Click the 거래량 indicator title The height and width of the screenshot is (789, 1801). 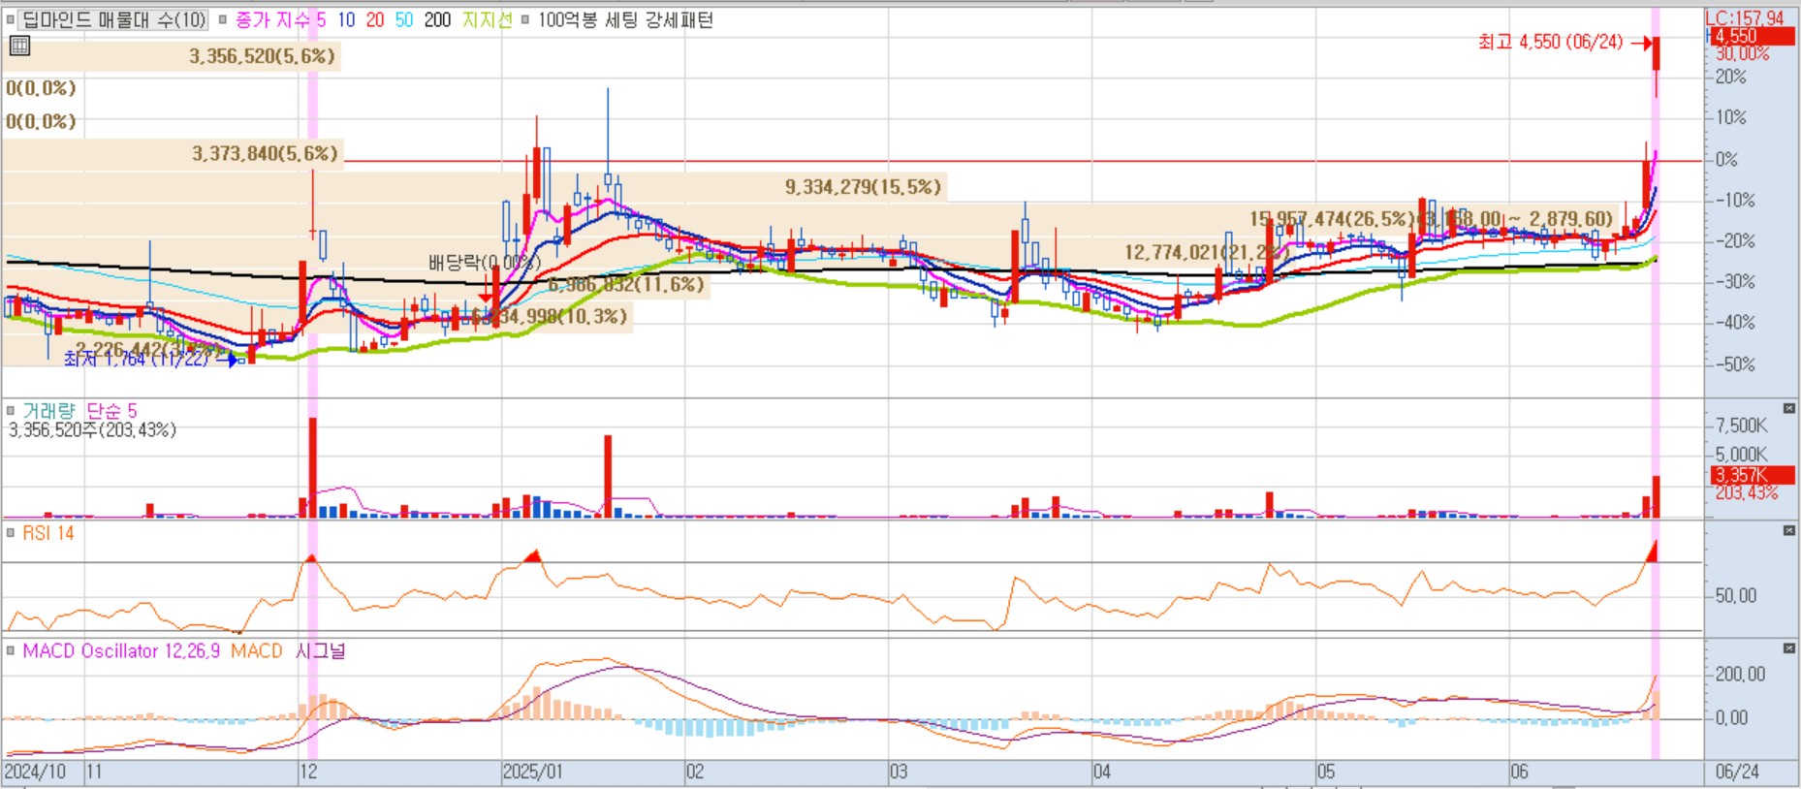[48, 410]
